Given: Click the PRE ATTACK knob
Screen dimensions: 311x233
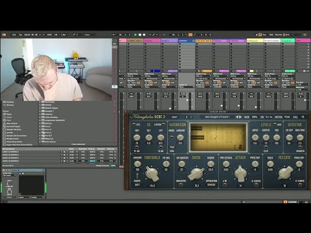Looking at the screenshot, I should [226, 164].
